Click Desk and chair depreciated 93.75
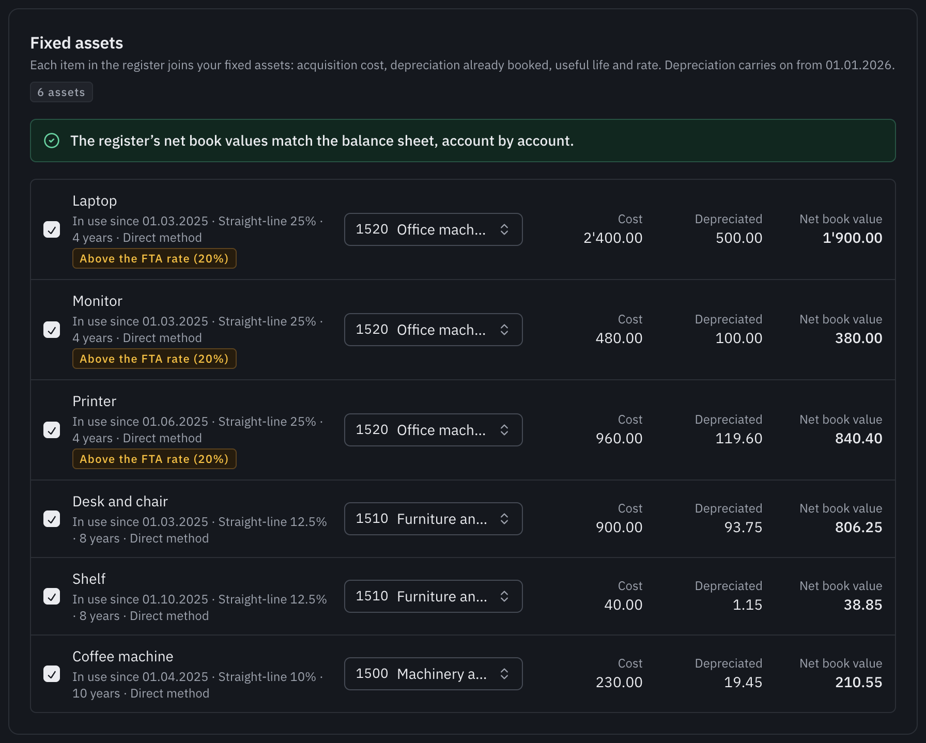926x743 pixels. 743,527
